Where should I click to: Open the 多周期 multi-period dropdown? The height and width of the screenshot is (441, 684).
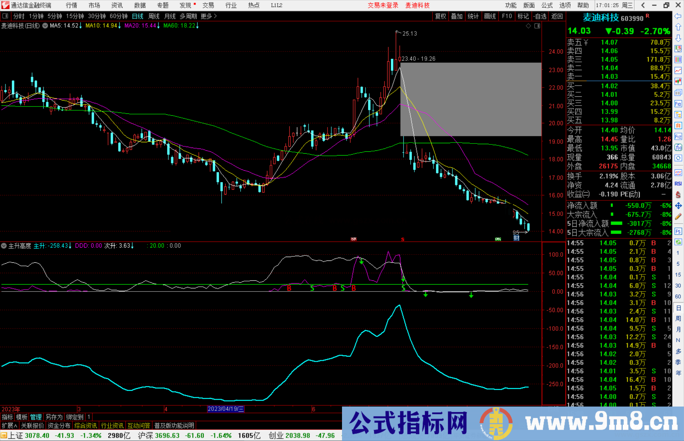click(x=189, y=16)
